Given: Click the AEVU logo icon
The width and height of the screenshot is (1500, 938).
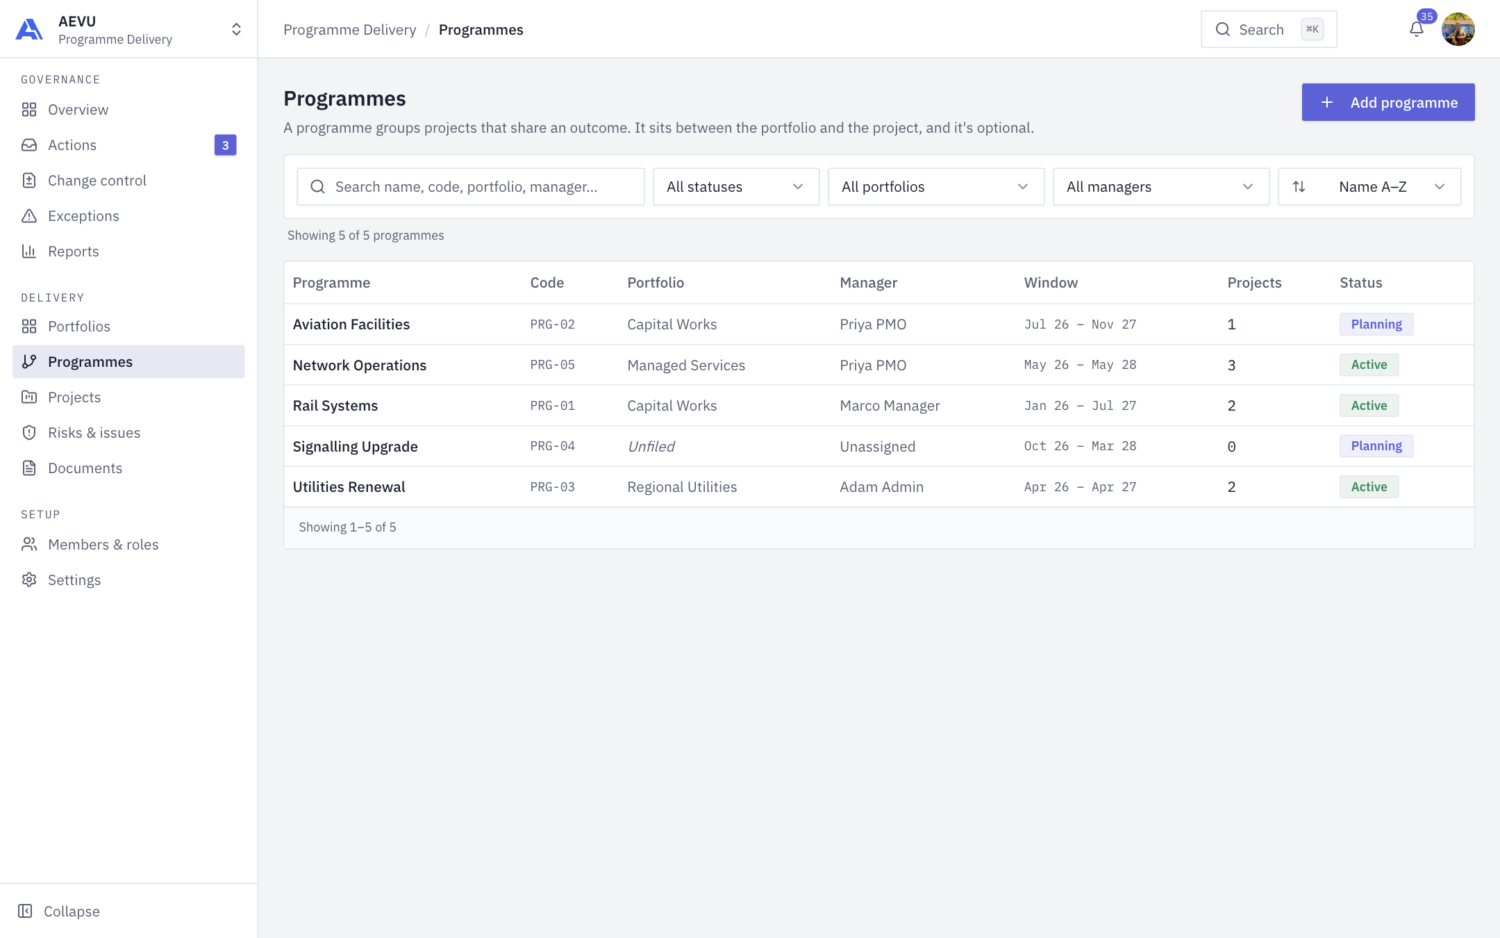Looking at the screenshot, I should coord(29,29).
